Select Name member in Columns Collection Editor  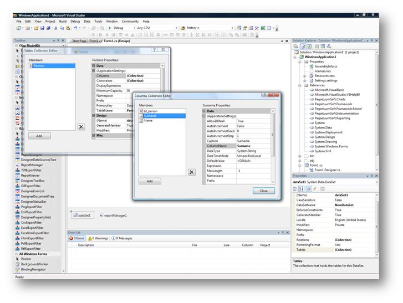click(x=162, y=120)
